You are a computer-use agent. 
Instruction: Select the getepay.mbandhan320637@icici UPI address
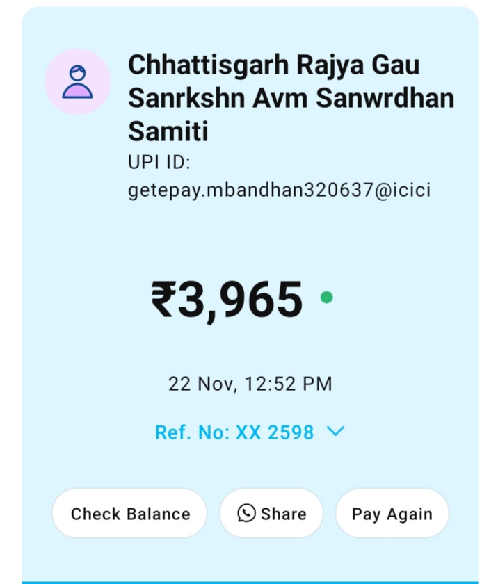tap(279, 190)
